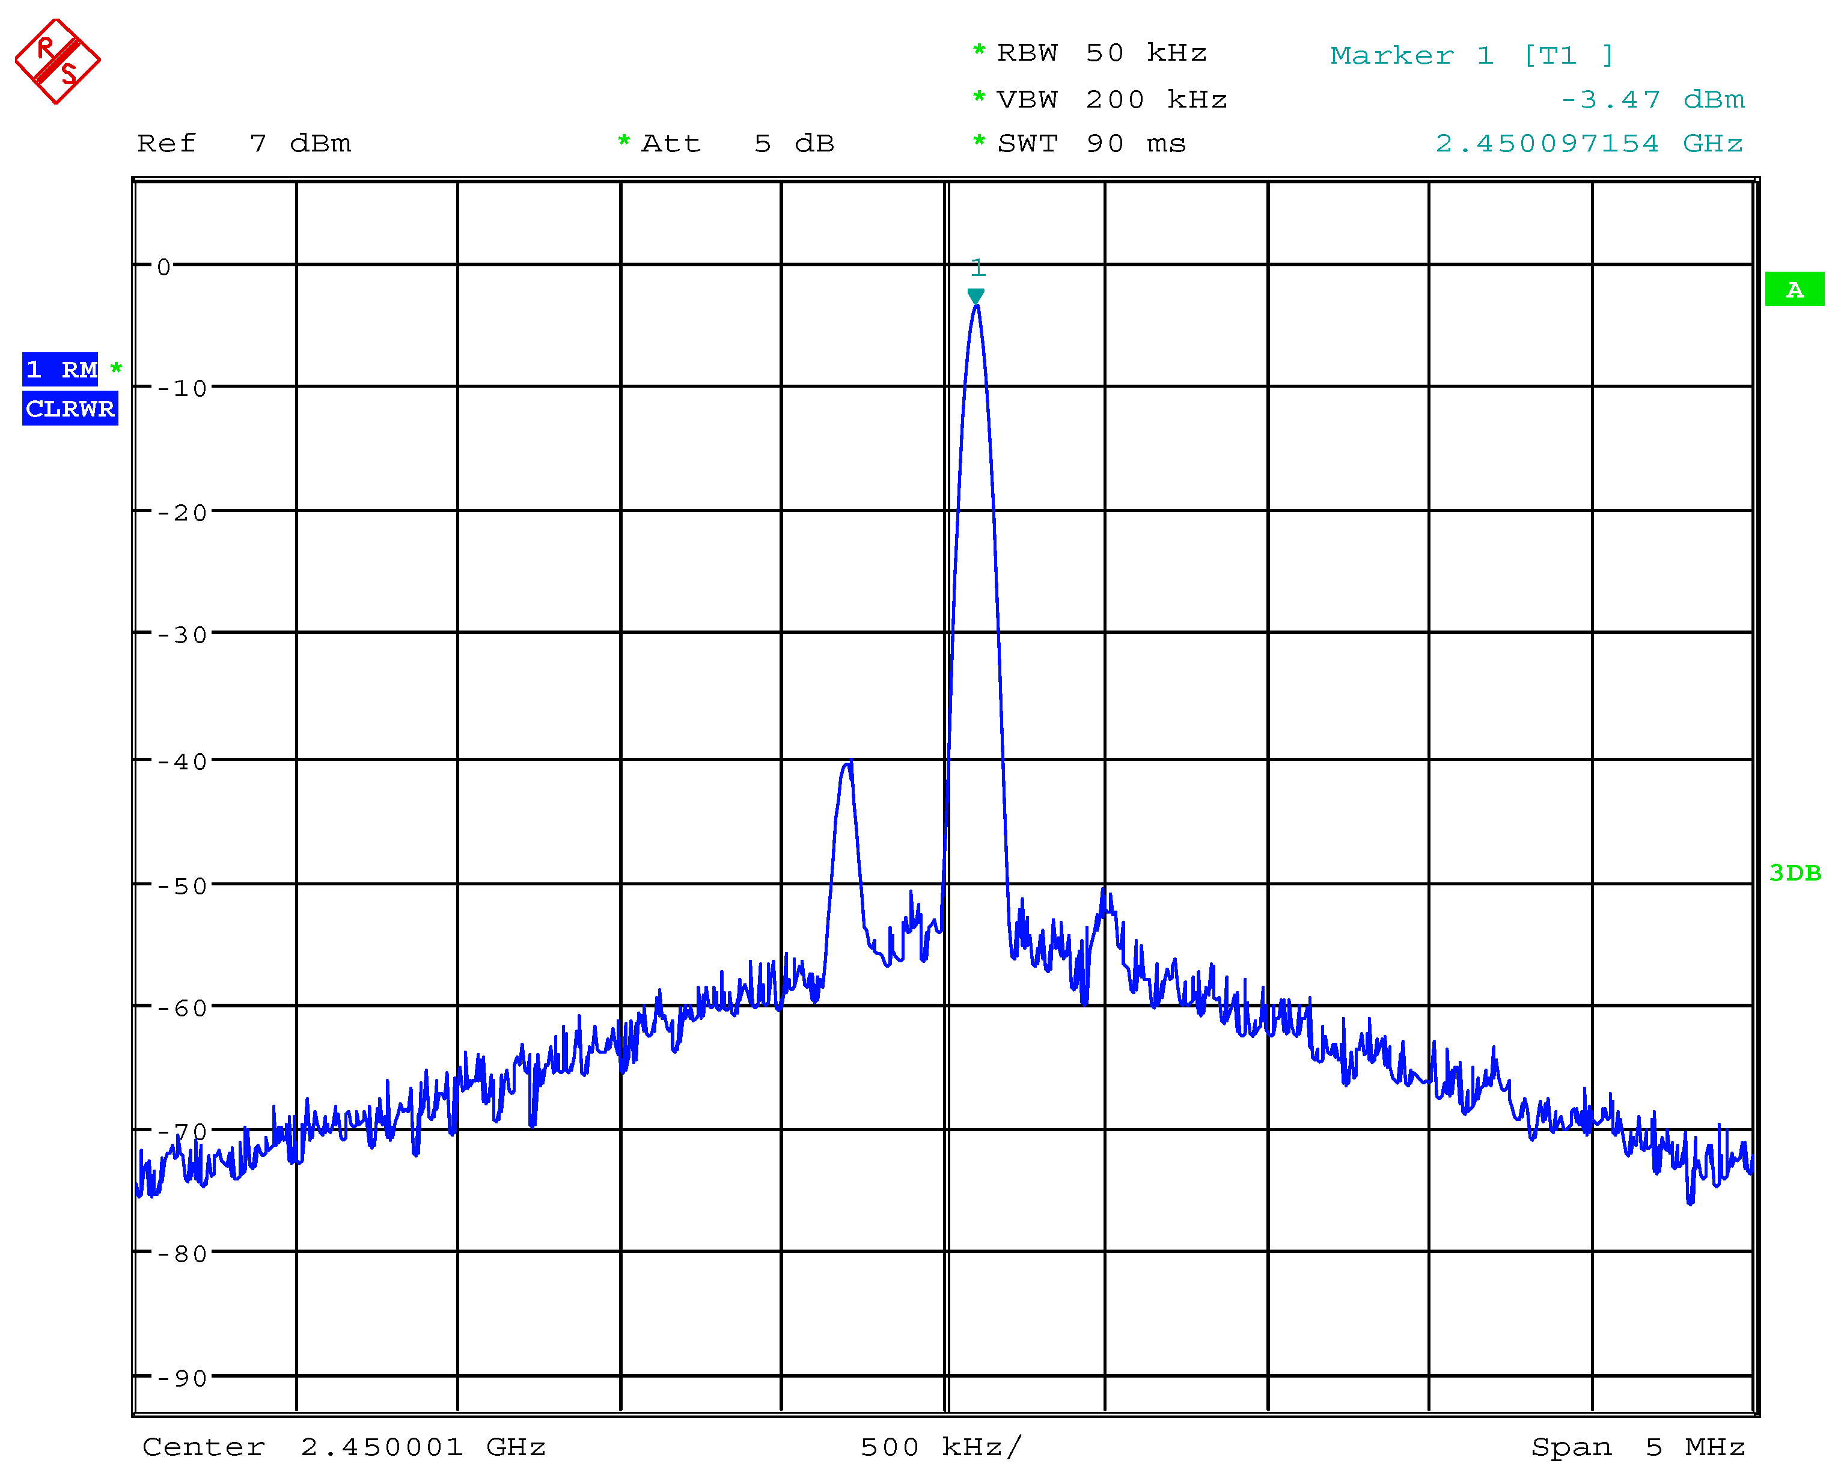Screen dimensions: 1841x1481
Task: Click the 3DB label at right
Action: [x=1795, y=873]
